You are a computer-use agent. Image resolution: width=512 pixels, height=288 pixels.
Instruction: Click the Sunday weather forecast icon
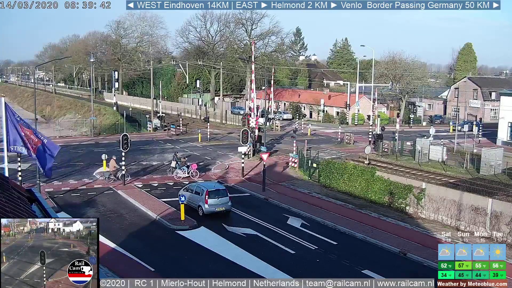463,252
